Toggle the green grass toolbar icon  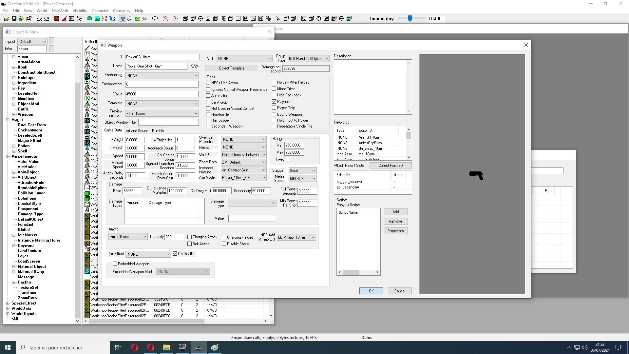(137, 19)
